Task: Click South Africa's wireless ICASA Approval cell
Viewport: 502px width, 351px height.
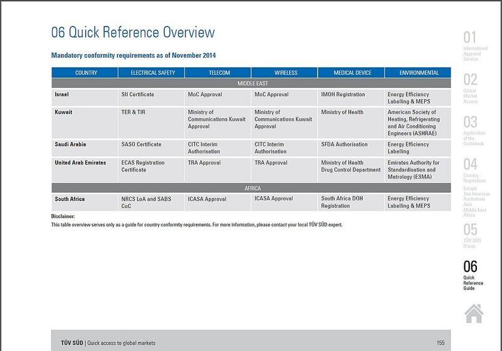Action: (x=285, y=202)
